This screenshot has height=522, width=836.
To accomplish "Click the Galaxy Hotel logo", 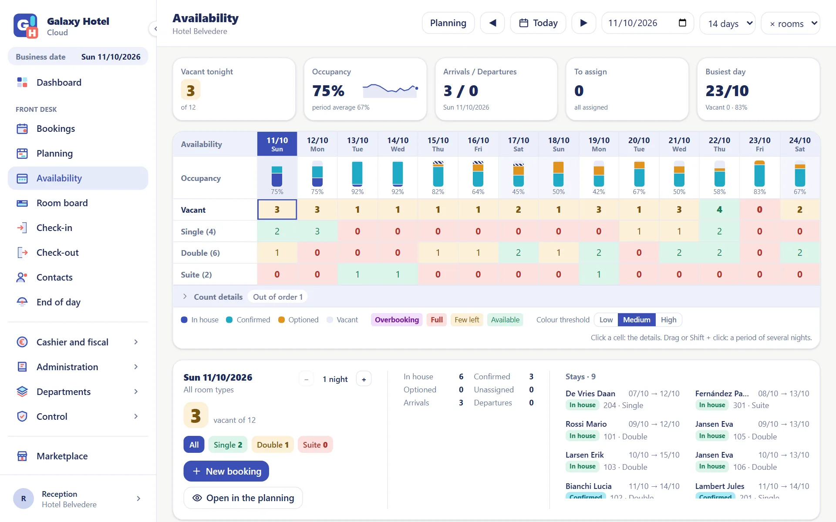I will 26,26.
